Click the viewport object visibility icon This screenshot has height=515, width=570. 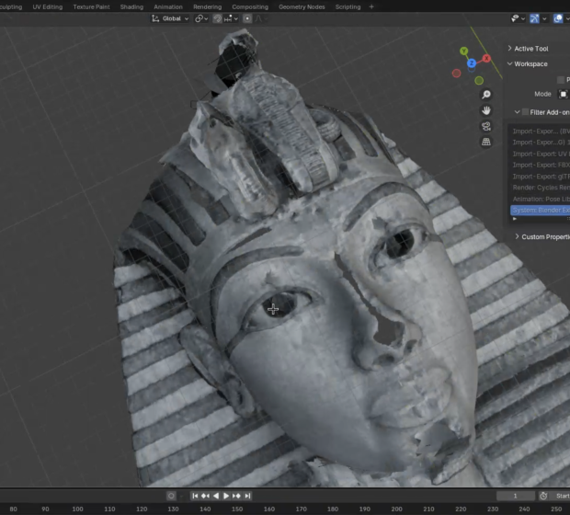[x=515, y=18]
